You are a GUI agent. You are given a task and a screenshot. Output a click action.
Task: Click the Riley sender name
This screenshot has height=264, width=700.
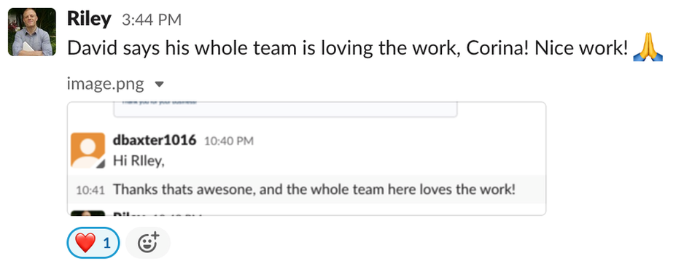click(x=89, y=19)
